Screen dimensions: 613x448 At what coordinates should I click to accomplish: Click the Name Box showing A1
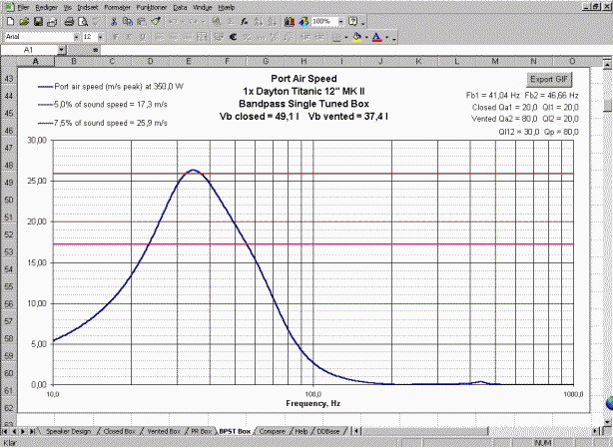(x=30, y=49)
